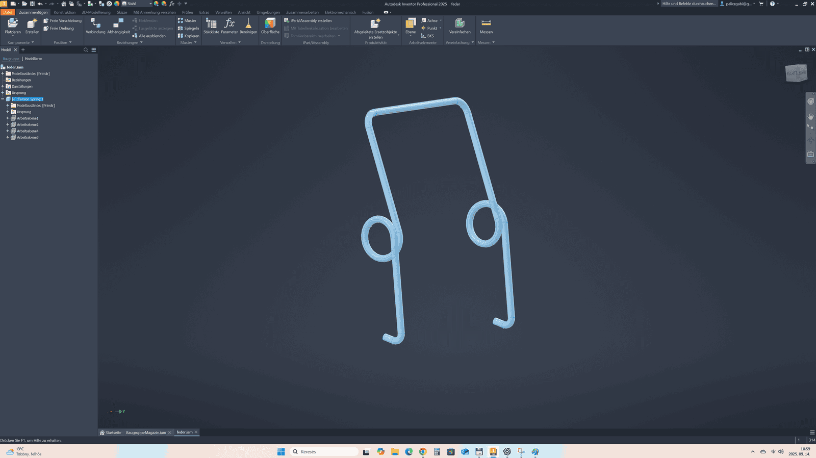Image resolution: width=816 pixels, height=458 pixels.
Task: Click the full navigation wheel icon
Action: pyautogui.click(x=810, y=101)
